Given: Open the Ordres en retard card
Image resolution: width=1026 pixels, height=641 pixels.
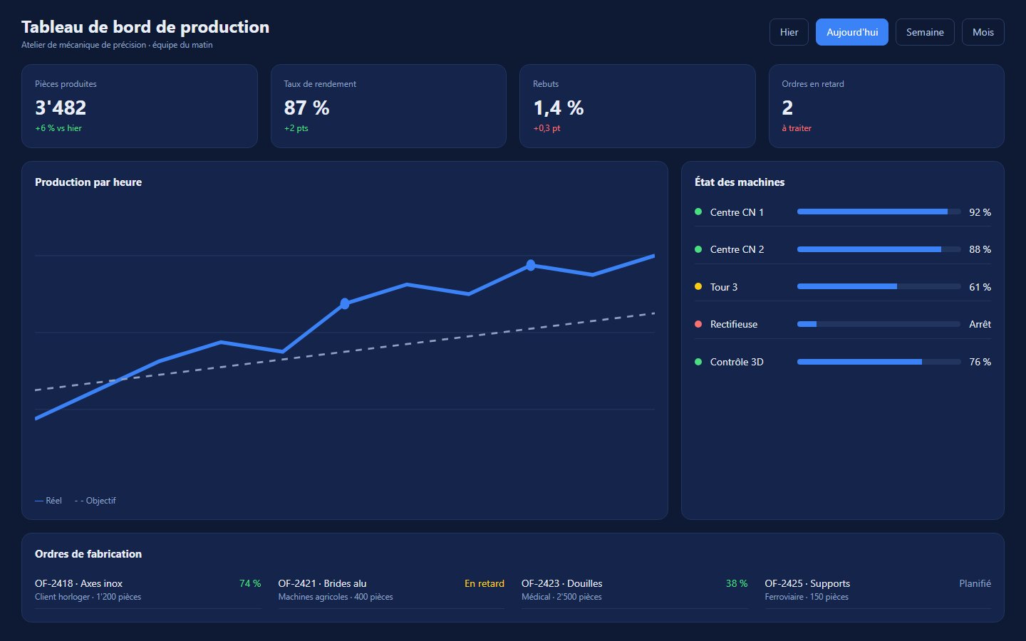Looking at the screenshot, I should pos(886,106).
